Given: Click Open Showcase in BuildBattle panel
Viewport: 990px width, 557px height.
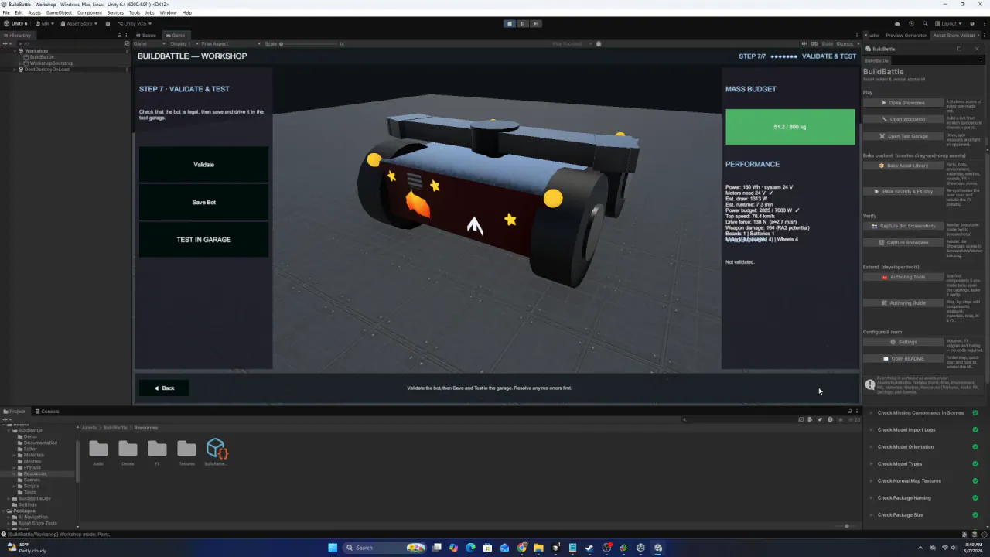Looking at the screenshot, I should (903, 103).
